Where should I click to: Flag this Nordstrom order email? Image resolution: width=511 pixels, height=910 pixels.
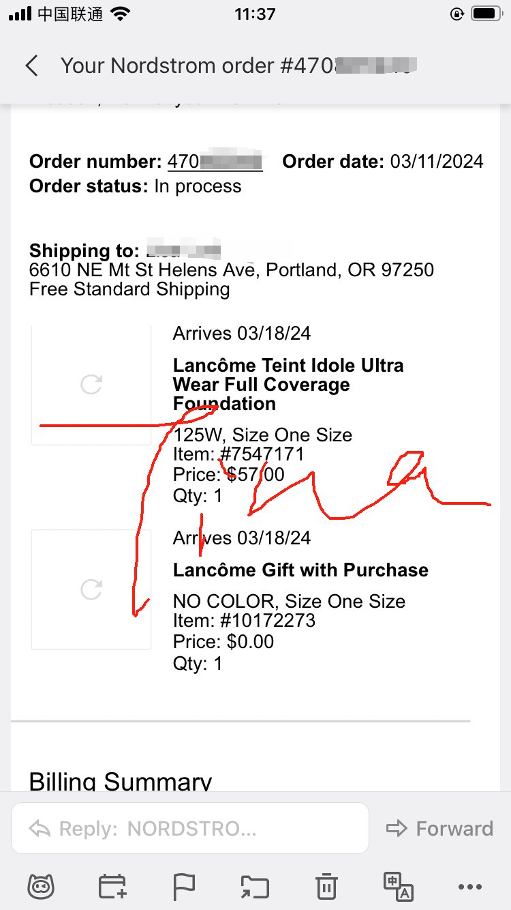coord(184,886)
